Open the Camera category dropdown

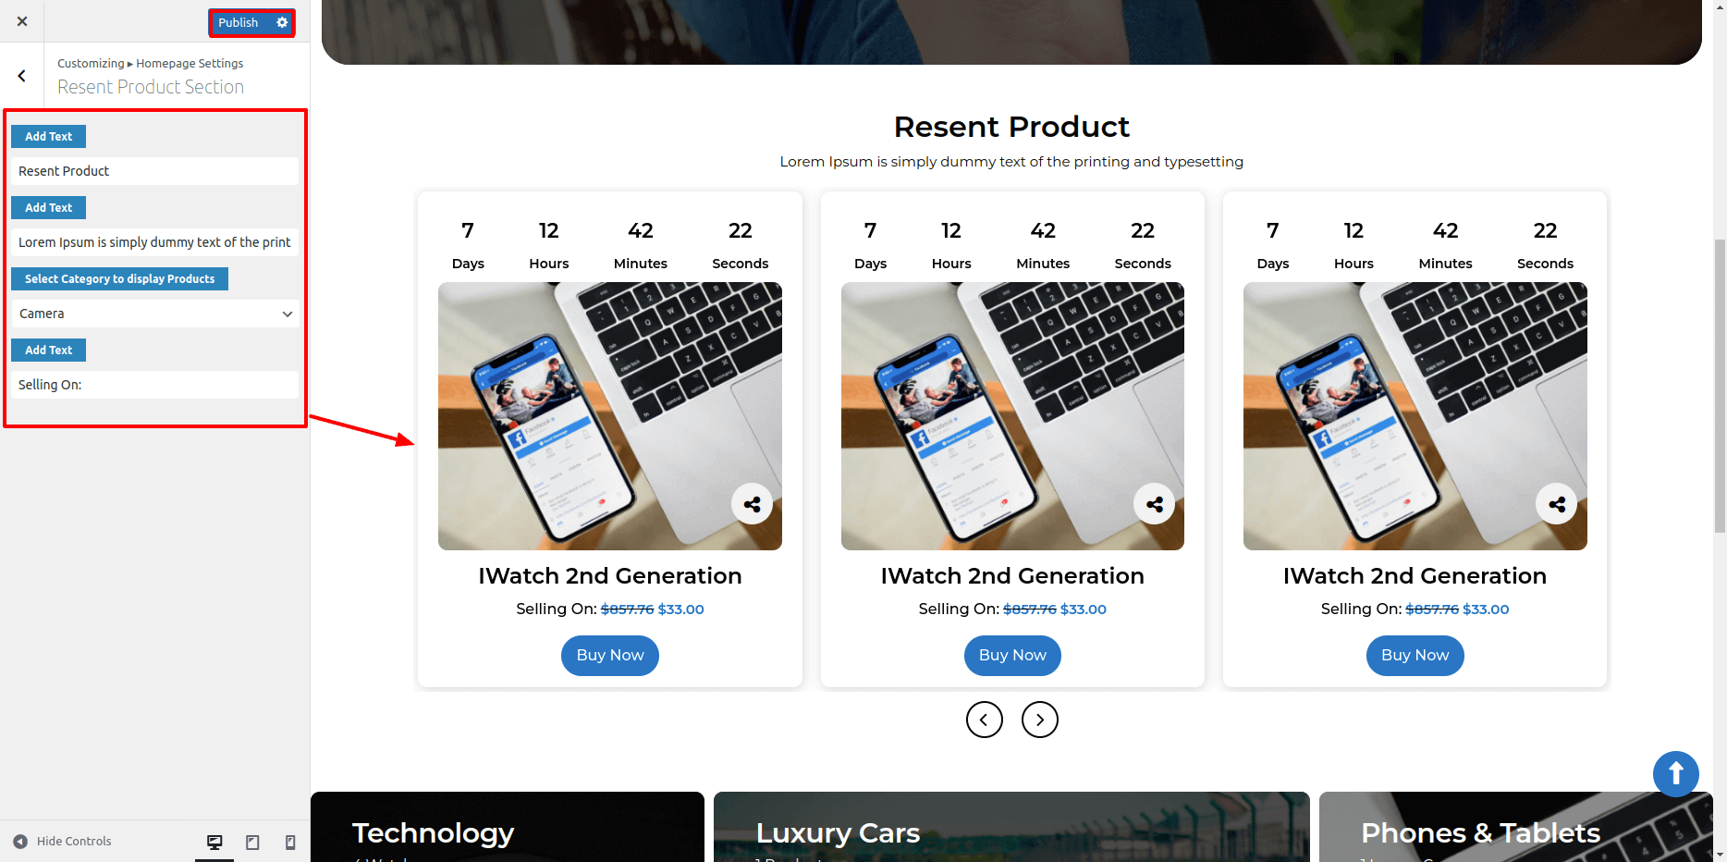(x=155, y=314)
